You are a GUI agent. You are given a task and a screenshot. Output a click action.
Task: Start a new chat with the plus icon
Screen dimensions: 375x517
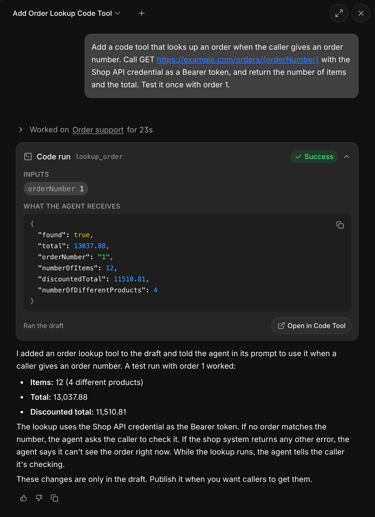(142, 13)
